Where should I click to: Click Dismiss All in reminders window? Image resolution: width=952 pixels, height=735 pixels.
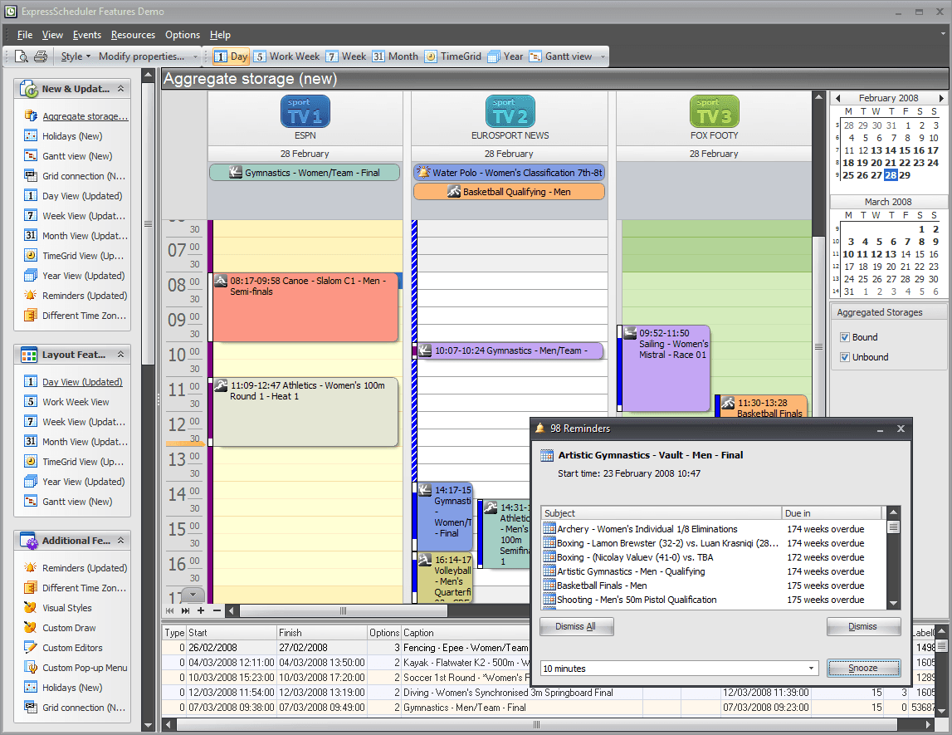[576, 626]
